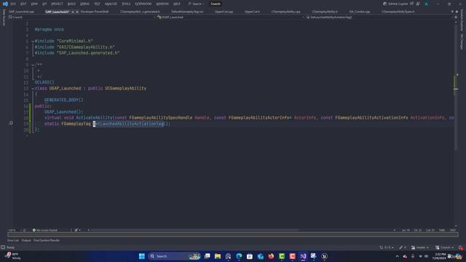Switch to DefaultGameplayTags.ini tab
Image resolution: width=466 pixels, height=262 pixels.
pos(187,12)
